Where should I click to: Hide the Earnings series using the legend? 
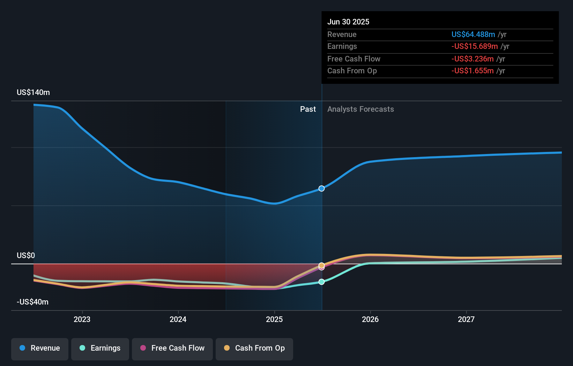pyautogui.click(x=100, y=348)
